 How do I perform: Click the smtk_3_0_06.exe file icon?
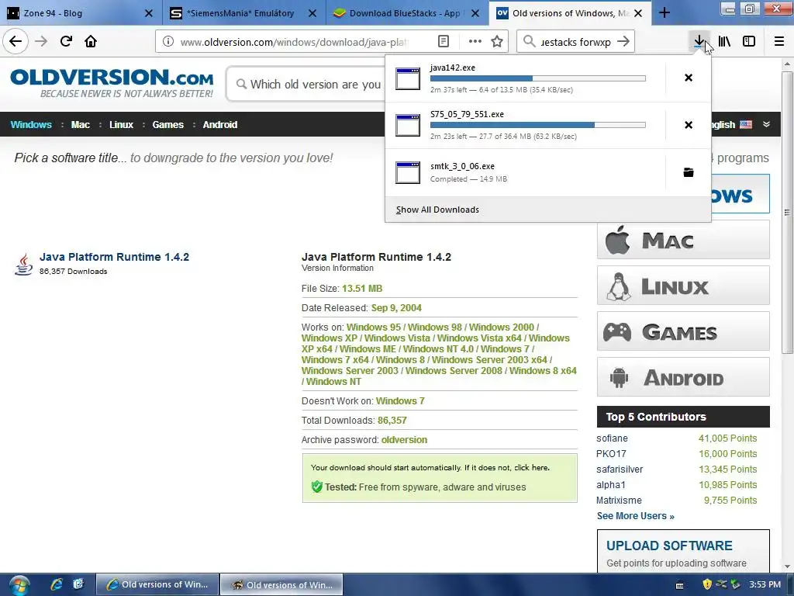[408, 172]
